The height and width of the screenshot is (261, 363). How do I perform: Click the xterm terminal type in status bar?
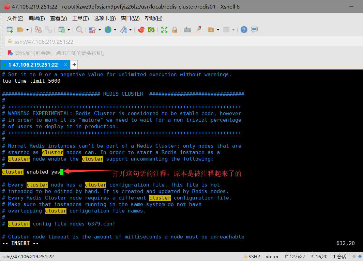(x=272, y=257)
